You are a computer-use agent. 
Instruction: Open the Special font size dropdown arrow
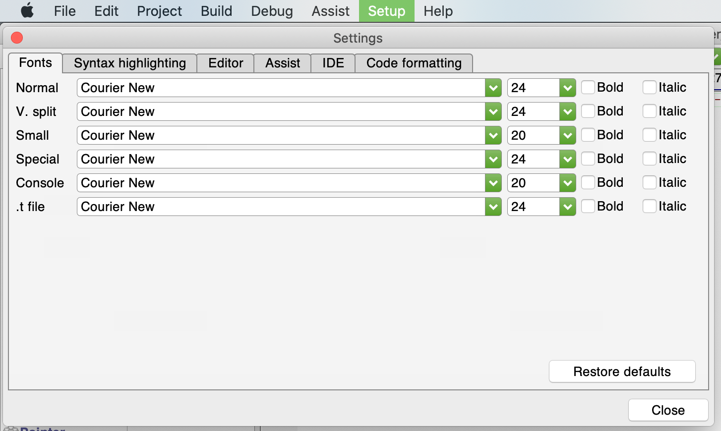tap(567, 160)
